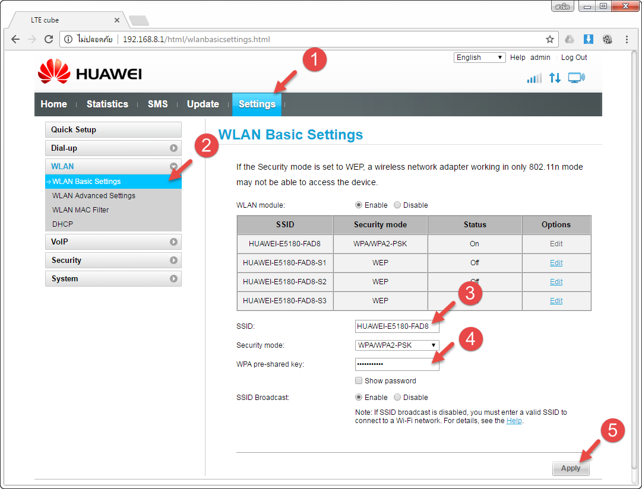Viewport: 642px width, 489px height.
Task: Edit the HUAWEI-E5180-FAD8-S1 row
Action: pos(556,263)
